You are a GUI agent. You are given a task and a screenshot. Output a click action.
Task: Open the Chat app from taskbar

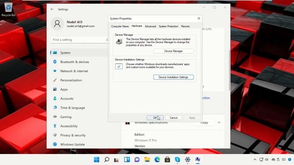pyautogui.click(x=137, y=159)
